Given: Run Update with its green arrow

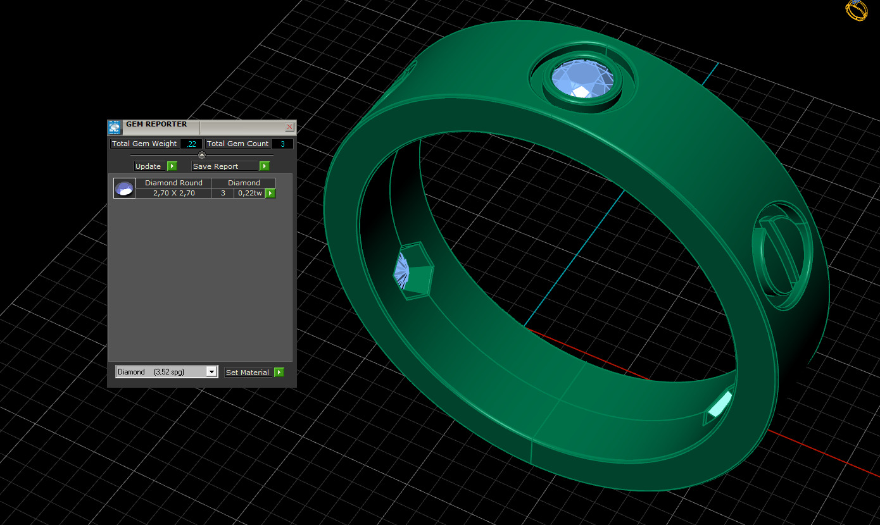Looking at the screenshot, I should pyautogui.click(x=172, y=166).
